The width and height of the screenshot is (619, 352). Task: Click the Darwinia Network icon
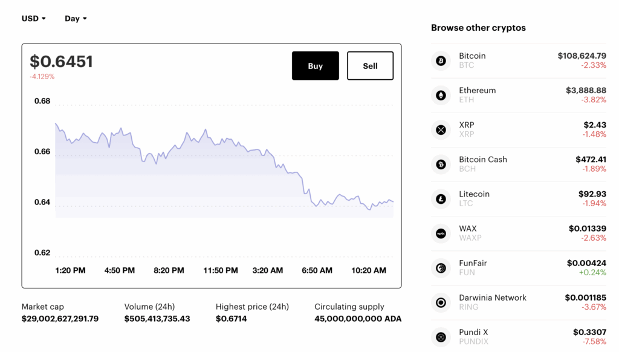click(x=441, y=302)
